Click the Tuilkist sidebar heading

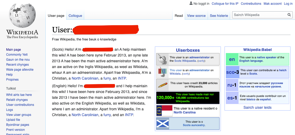[11, 88]
